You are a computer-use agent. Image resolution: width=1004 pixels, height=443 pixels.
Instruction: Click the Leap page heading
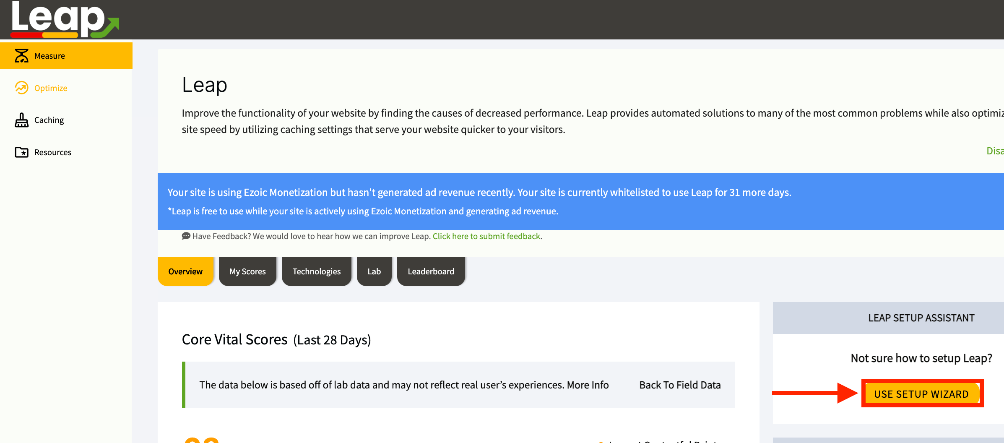click(205, 85)
